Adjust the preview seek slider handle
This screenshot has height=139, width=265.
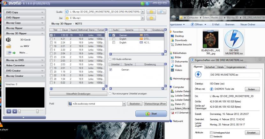[19, 111]
